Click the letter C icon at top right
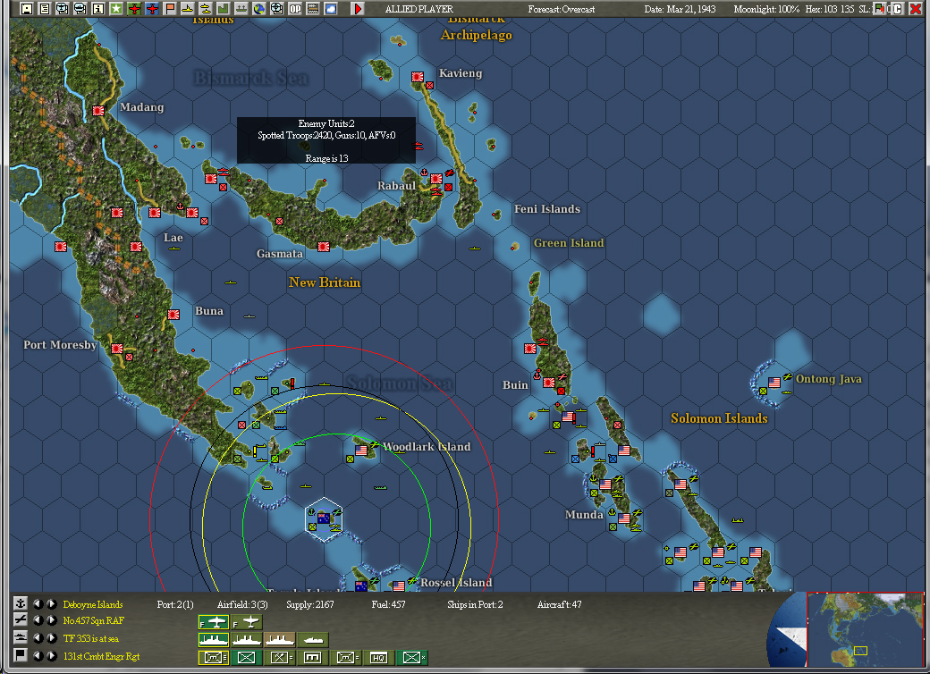The width and height of the screenshot is (930, 674). (898, 8)
